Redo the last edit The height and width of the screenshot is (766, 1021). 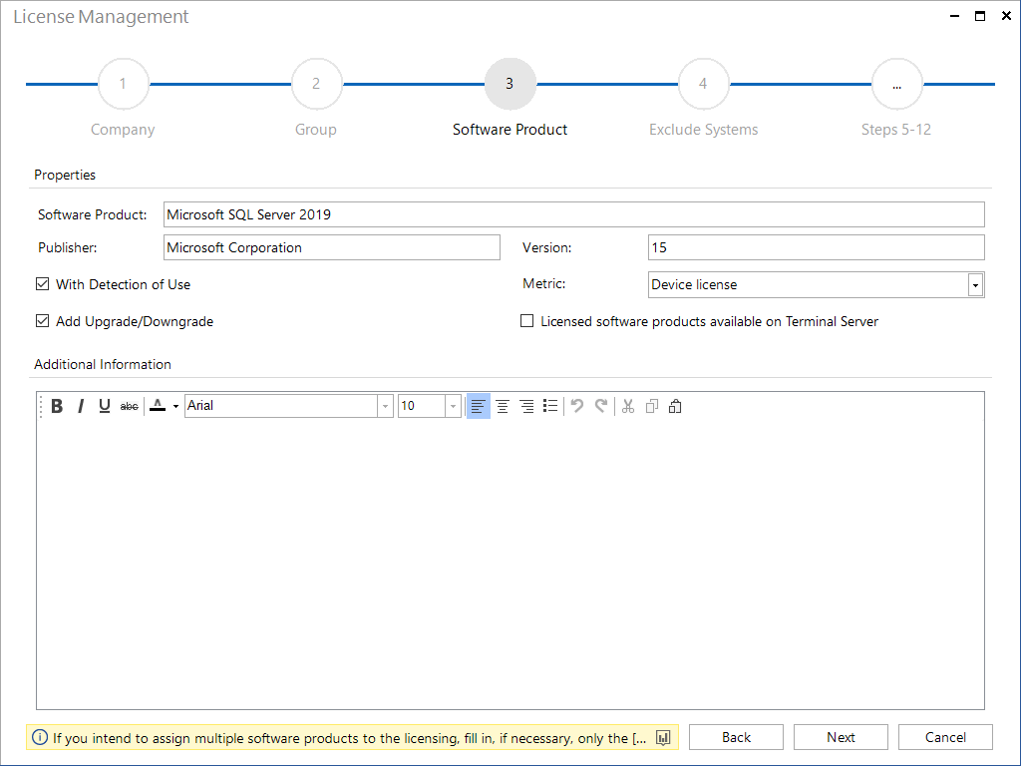(x=601, y=407)
